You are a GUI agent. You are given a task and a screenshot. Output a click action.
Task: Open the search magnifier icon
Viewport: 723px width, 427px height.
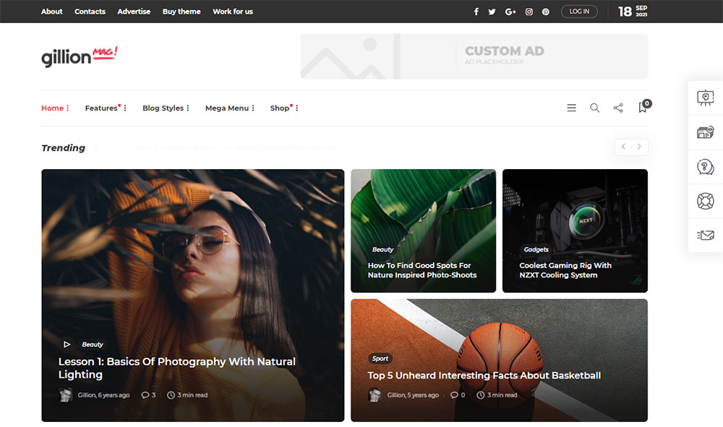click(x=595, y=108)
